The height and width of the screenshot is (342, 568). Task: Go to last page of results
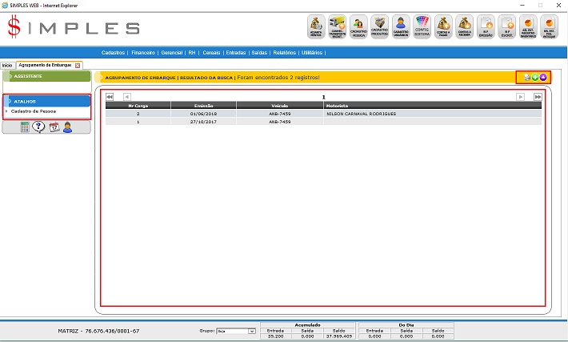tap(538, 96)
